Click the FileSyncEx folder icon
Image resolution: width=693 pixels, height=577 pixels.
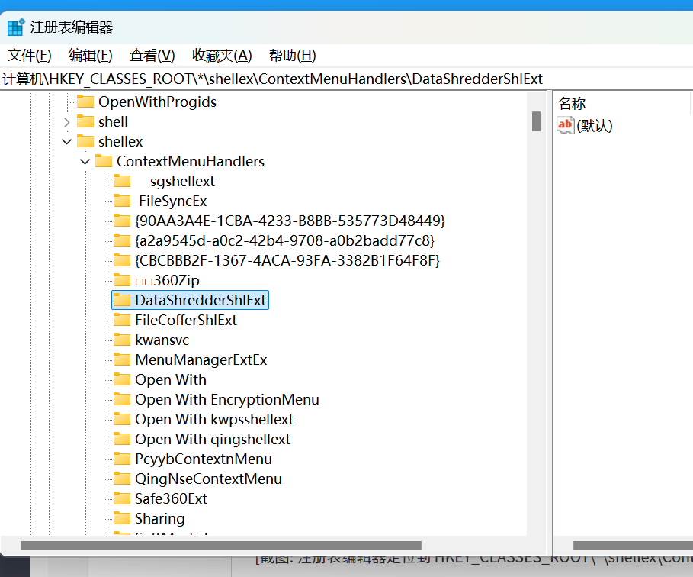(122, 201)
